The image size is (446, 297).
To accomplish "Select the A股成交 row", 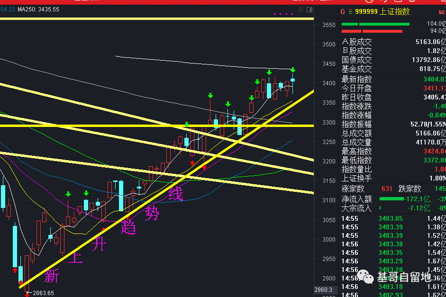I will [394, 42].
